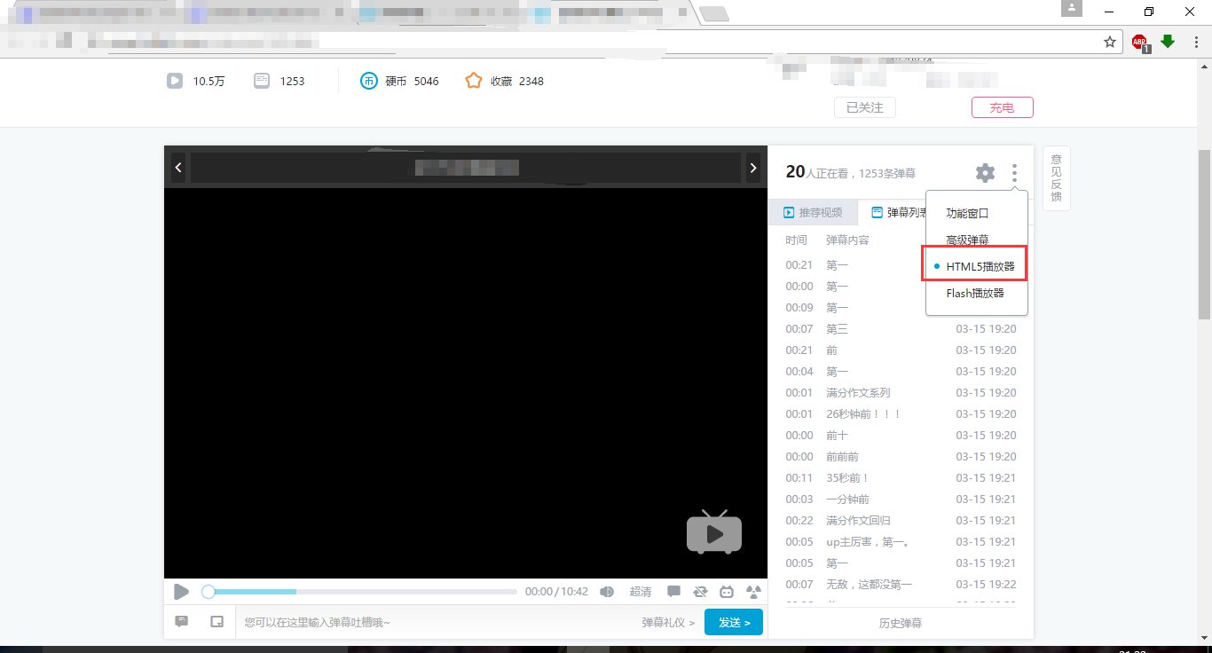Expand the 超清 quality selector

coord(641,591)
